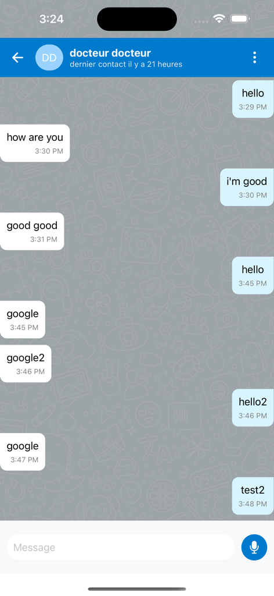Tap the microphone record button
This screenshot has width=274, height=596.
click(254, 547)
